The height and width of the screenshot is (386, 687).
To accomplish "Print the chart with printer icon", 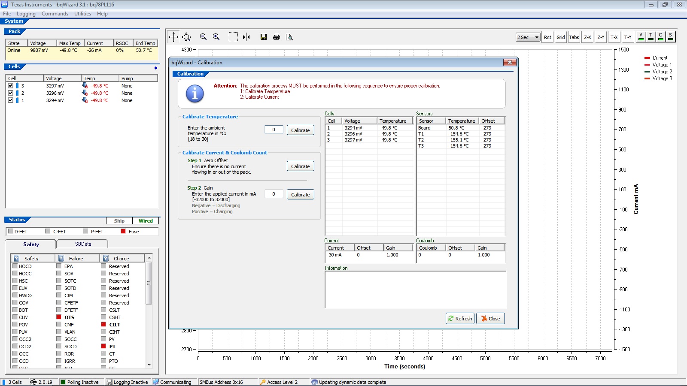I will click(x=277, y=37).
